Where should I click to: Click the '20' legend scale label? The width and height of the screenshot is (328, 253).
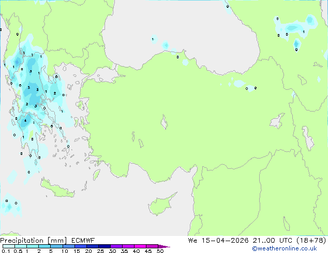88,251
